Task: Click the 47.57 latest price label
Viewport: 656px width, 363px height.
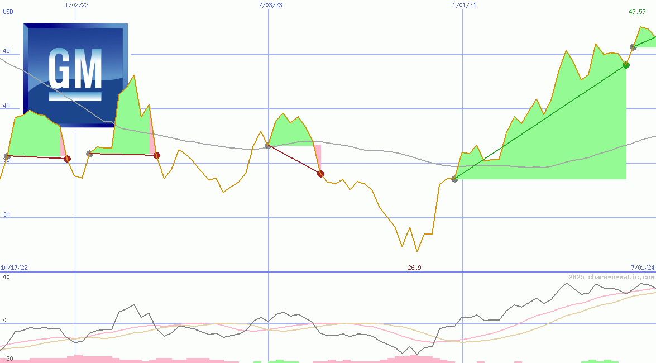Action: click(x=637, y=12)
